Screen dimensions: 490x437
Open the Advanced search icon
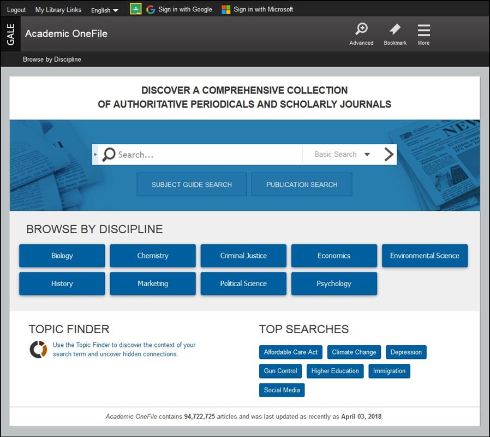(361, 34)
